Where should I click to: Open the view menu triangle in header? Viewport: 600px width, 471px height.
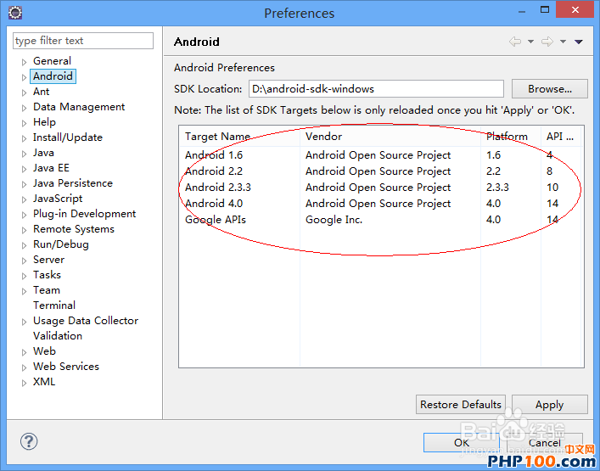click(579, 42)
